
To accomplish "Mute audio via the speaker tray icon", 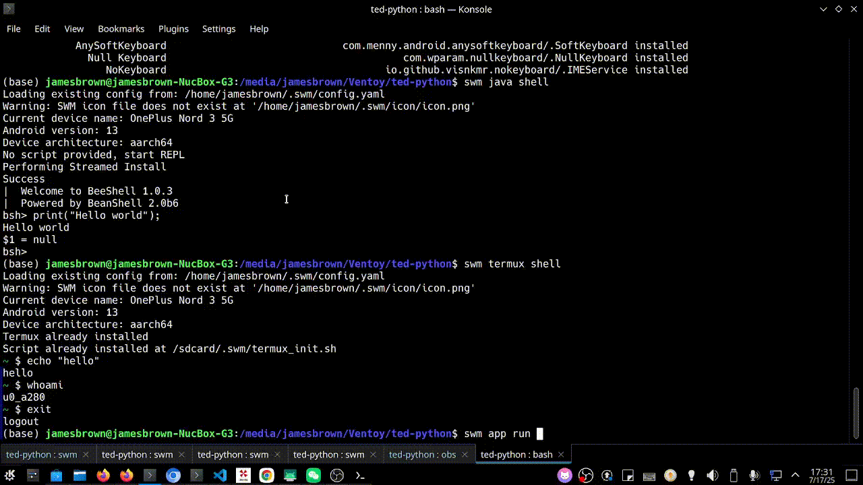I will click(711, 475).
